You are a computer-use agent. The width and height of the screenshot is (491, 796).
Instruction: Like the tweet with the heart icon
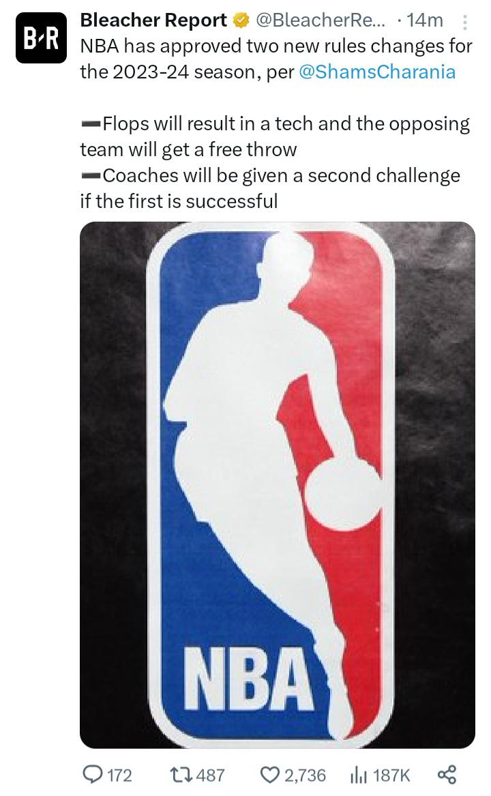coord(270,775)
